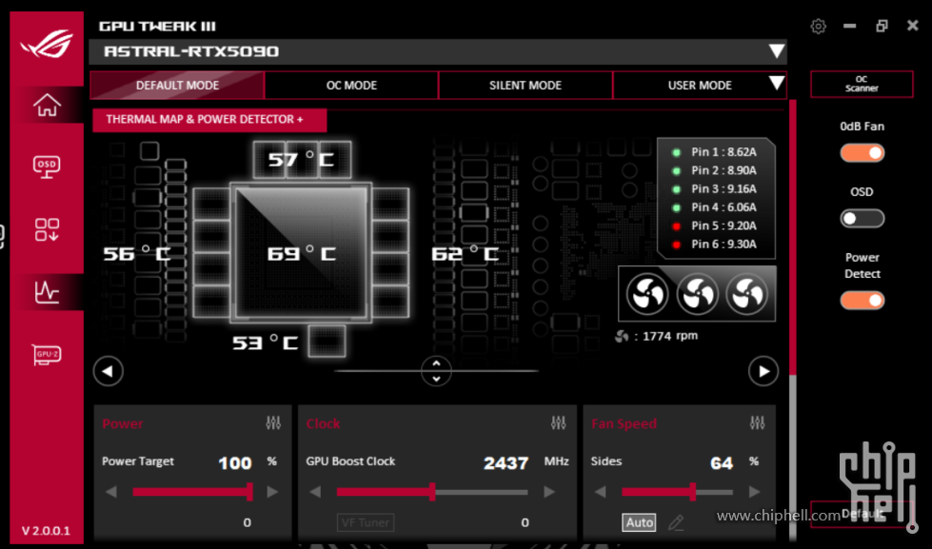Switch to OC MODE tab
Viewport: 932px width, 549px height.
(351, 86)
